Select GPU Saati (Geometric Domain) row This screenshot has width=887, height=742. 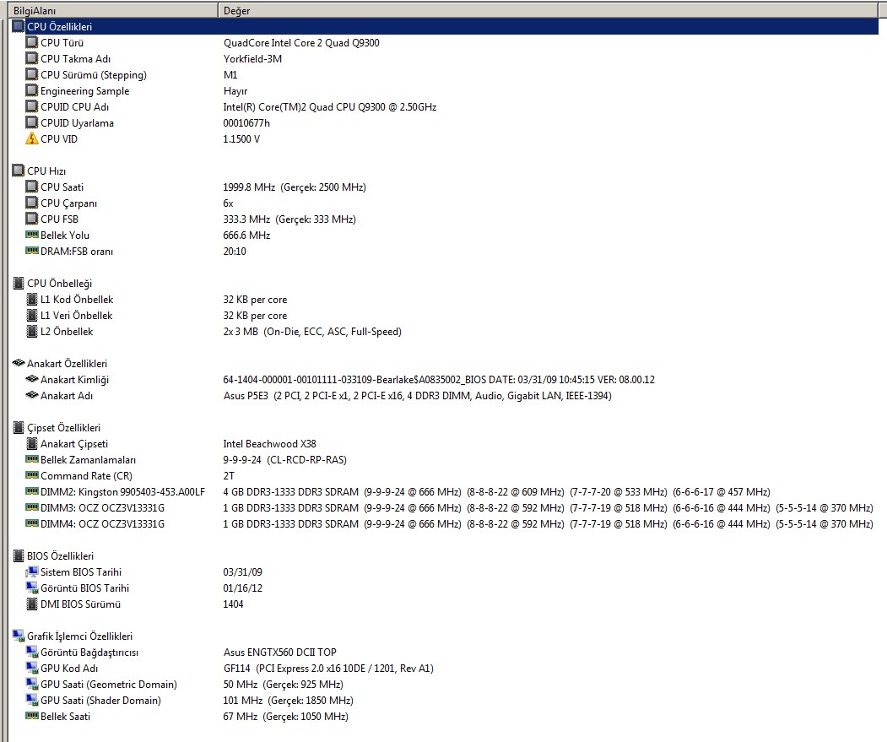point(445,685)
